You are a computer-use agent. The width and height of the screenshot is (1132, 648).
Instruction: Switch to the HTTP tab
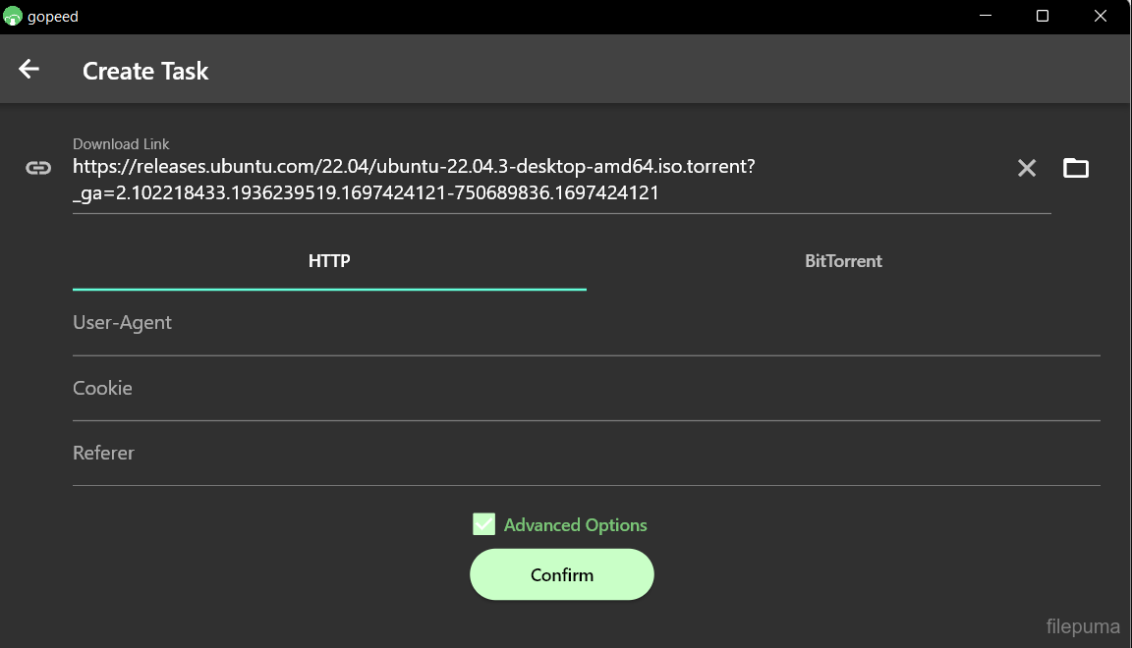pos(329,261)
